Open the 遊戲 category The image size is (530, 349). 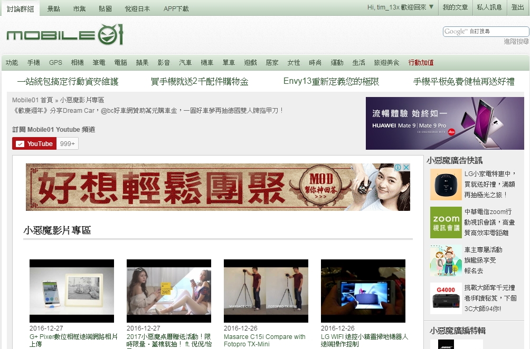click(250, 62)
